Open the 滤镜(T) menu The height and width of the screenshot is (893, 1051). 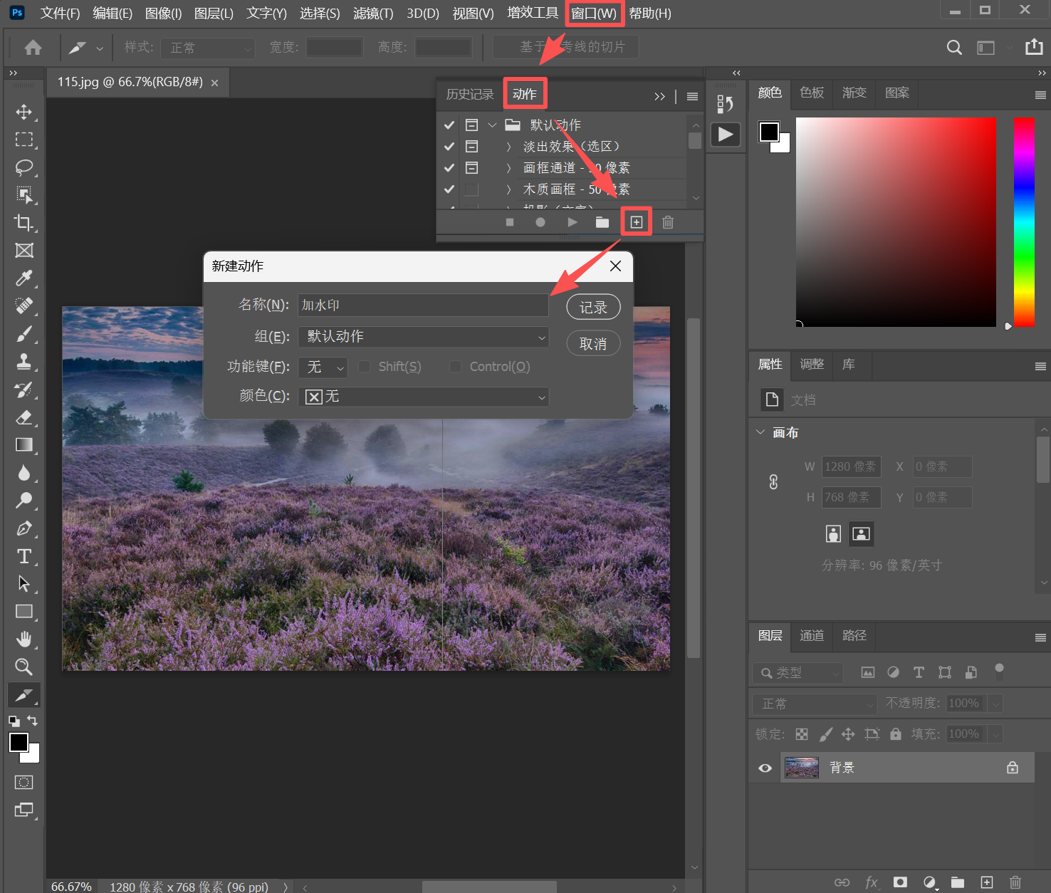(373, 14)
